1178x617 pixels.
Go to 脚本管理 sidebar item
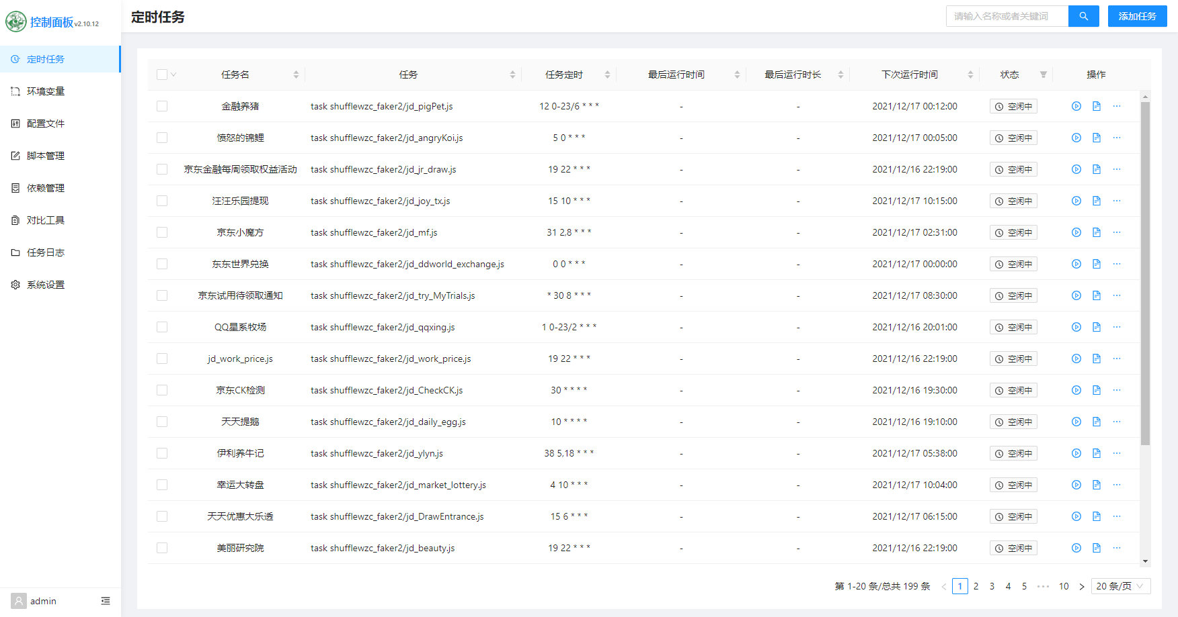tap(46, 156)
